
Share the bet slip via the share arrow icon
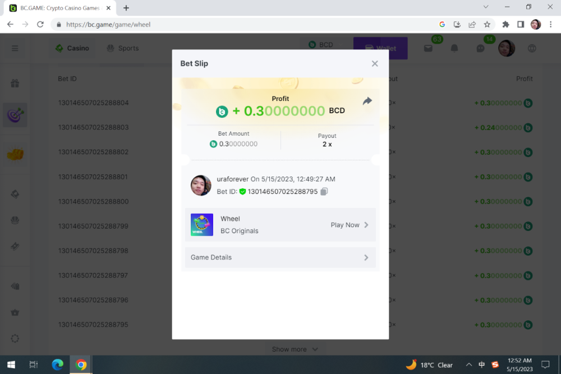point(367,101)
